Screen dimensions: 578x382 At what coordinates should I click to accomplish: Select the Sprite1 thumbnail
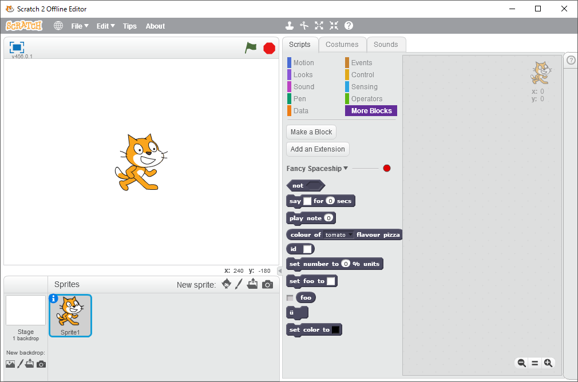tap(70, 315)
